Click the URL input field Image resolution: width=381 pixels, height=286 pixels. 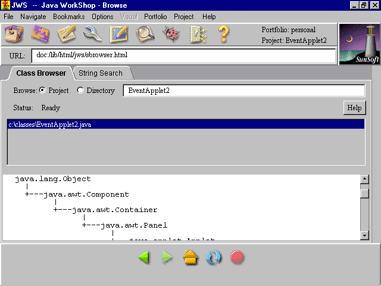pos(183,55)
